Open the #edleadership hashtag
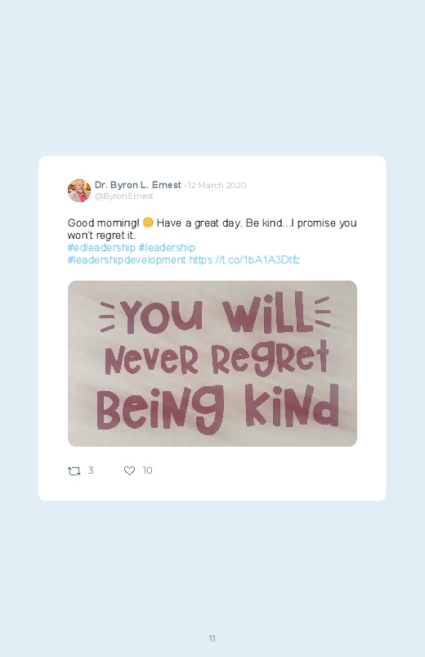This screenshot has width=425, height=657. pyautogui.click(x=101, y=248)
